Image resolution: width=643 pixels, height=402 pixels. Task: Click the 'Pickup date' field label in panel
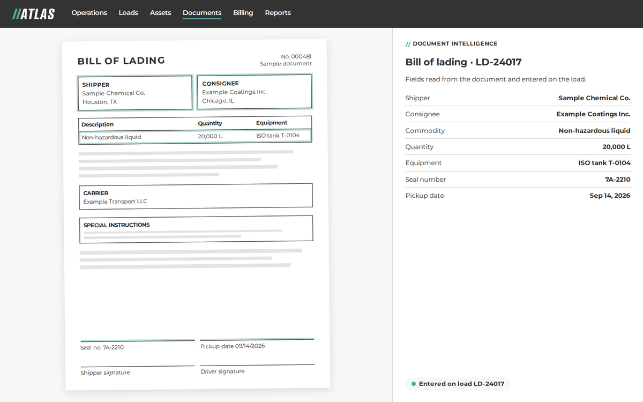pyautogui.click(x=424, y=196)
